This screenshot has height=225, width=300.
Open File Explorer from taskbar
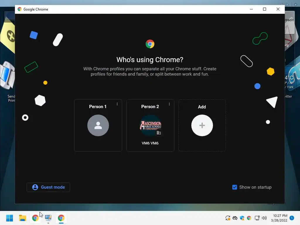click(22, 218)
